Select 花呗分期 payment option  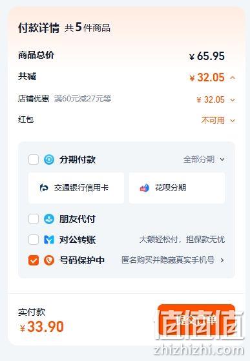point(177,188)
